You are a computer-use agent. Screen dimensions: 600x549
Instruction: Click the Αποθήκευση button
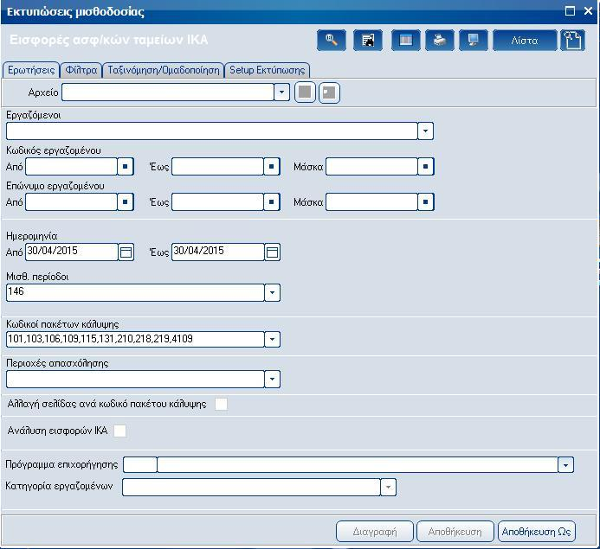[455, 532]
